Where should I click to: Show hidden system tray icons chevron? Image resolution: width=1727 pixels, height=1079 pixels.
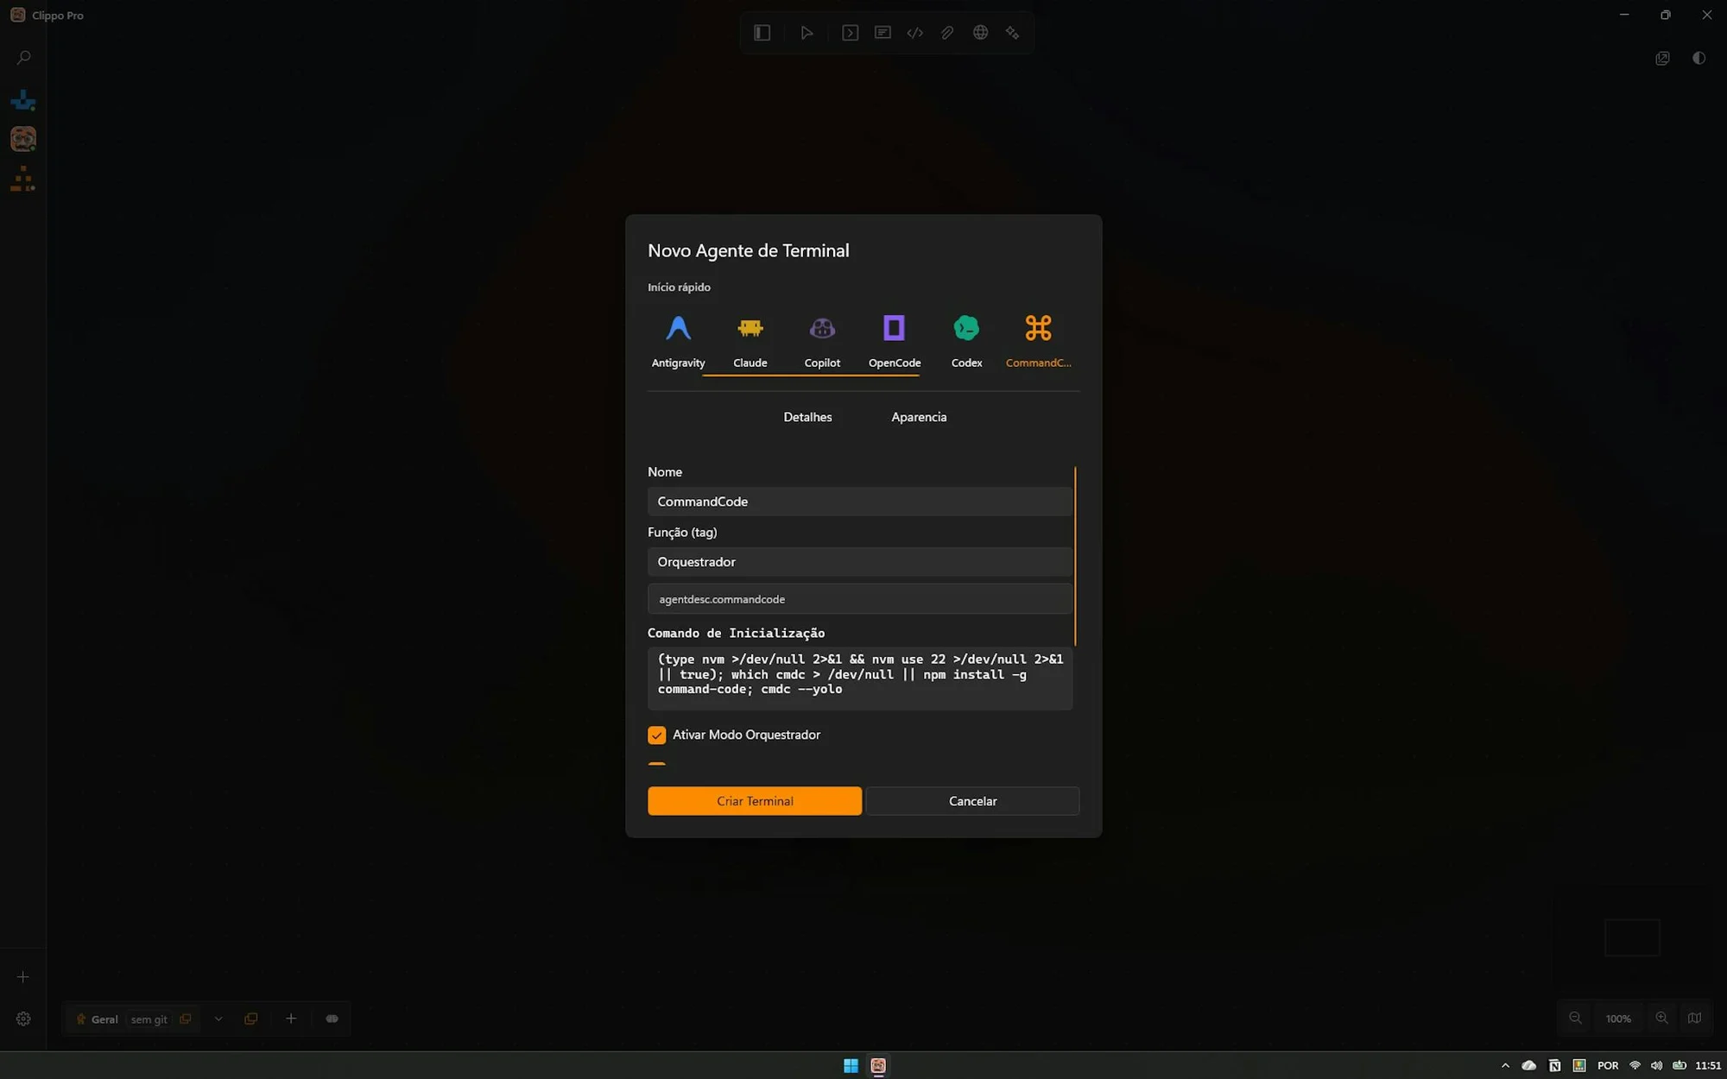coord(1505,1065)
